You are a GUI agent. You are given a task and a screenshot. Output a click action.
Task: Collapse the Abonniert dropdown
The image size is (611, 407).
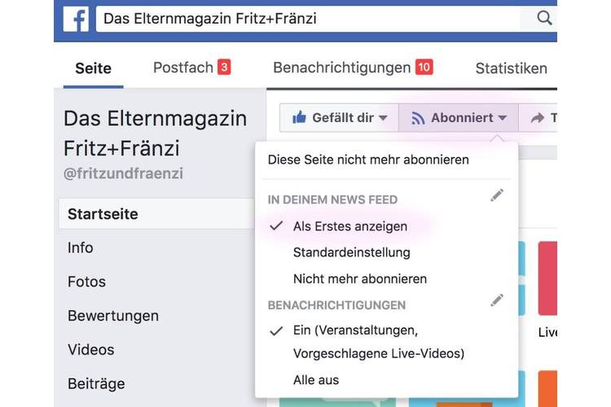point(459,117)
